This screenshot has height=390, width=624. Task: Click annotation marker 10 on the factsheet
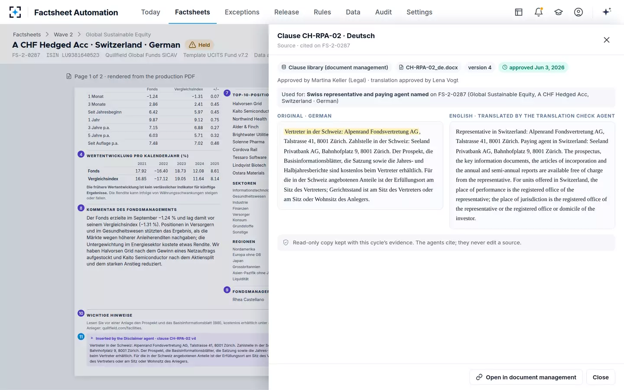[x=81, y=313]
